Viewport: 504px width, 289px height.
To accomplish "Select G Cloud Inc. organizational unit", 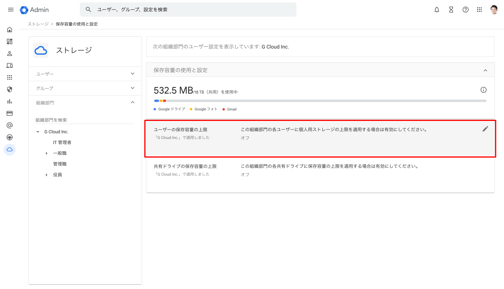I will pos(56,132).
